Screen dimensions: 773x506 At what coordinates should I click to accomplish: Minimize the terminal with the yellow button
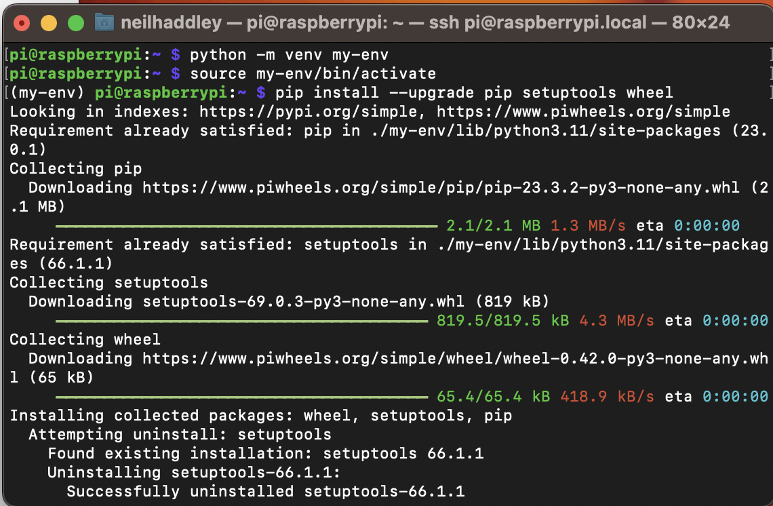tap(49, 23)
